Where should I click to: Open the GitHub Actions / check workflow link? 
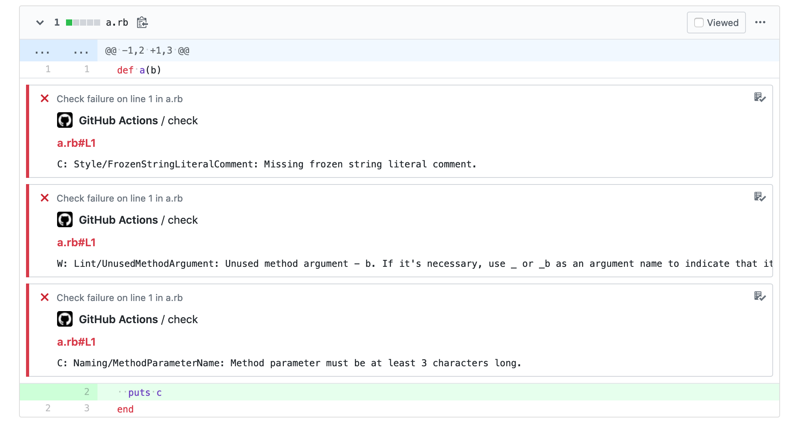[x=139, y=120]
